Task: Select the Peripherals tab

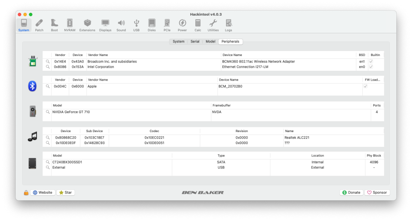Action: tap(230, 42)
